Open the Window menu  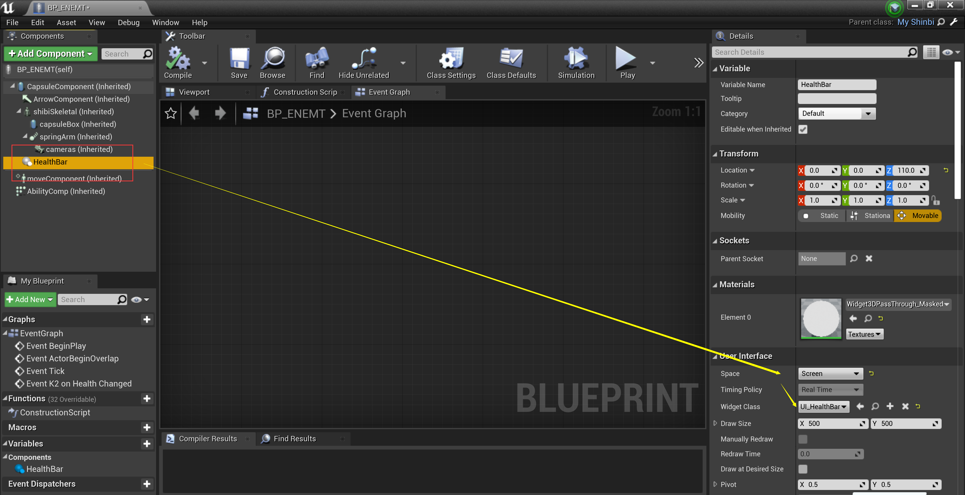click(166, 22)
